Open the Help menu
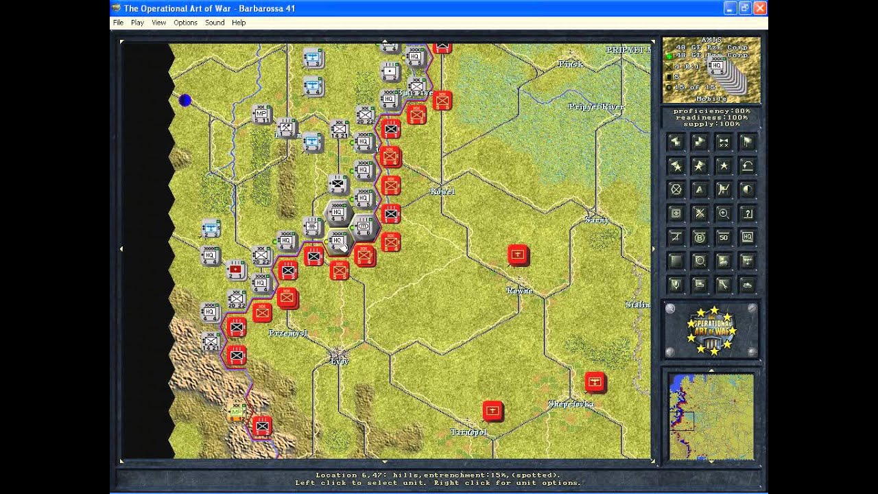 pyautogui.click(x=239, y=23)
